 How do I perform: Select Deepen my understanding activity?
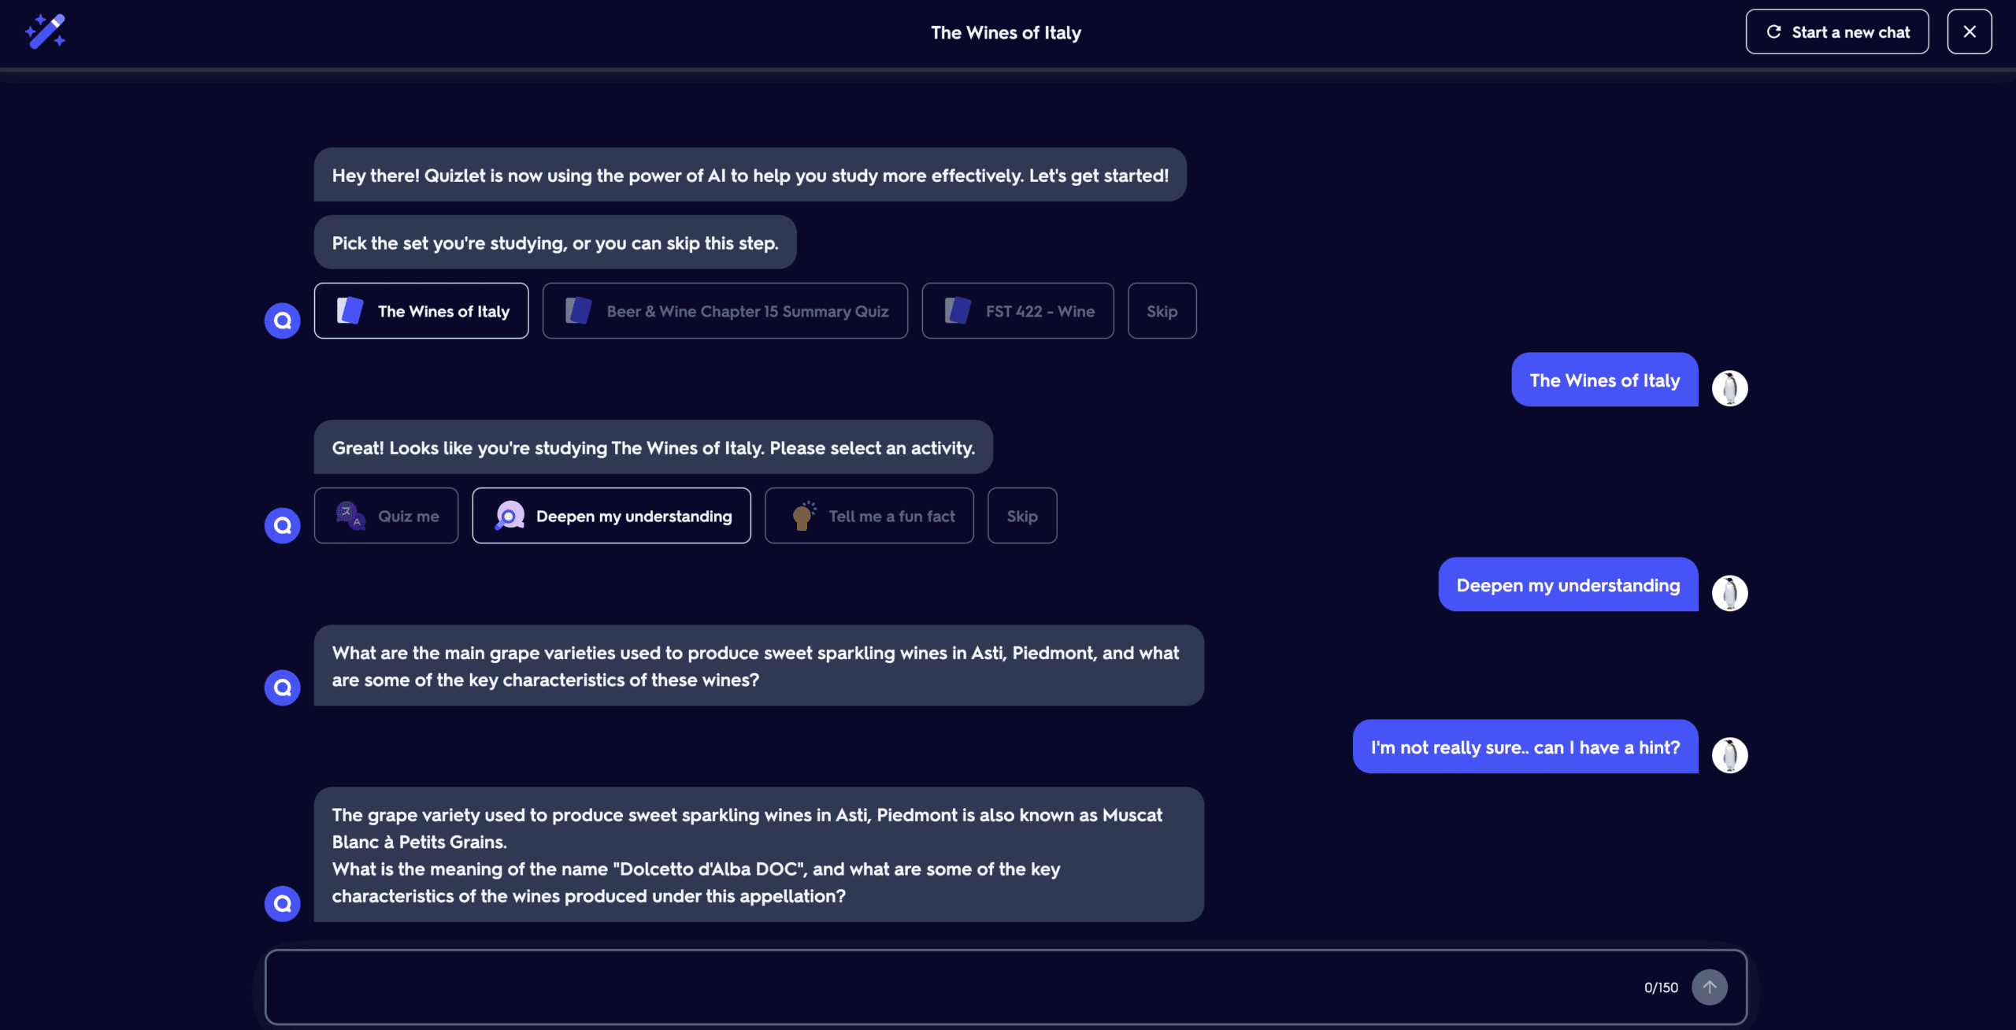[611, 516]
